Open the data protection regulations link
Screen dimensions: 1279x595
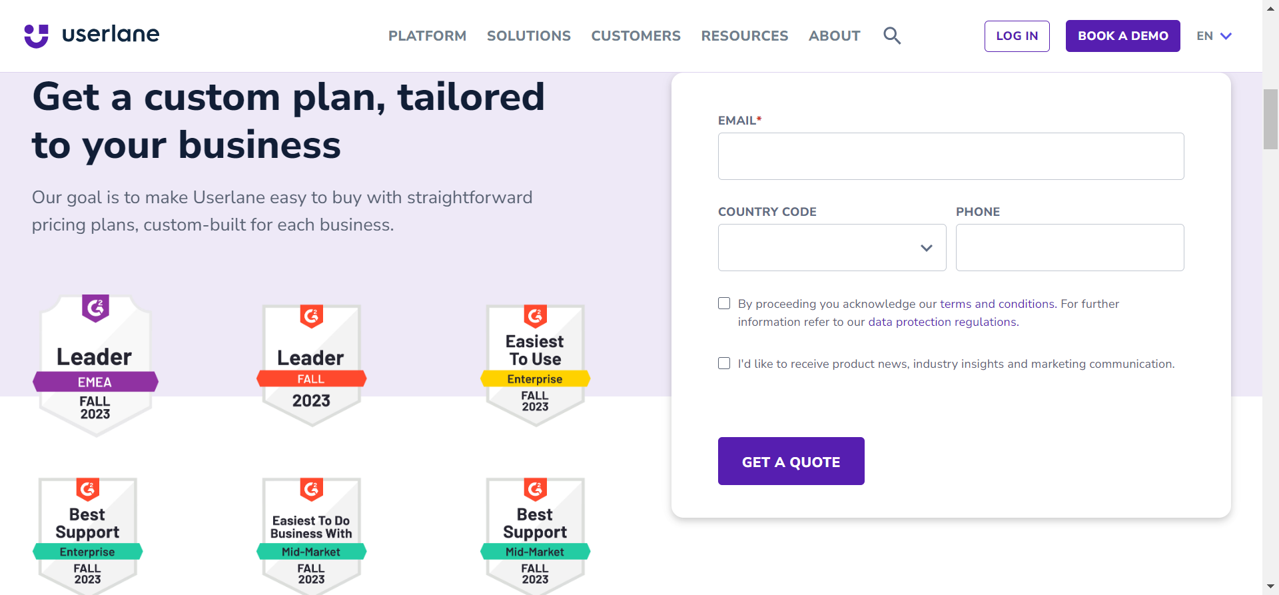pos(943,322)
